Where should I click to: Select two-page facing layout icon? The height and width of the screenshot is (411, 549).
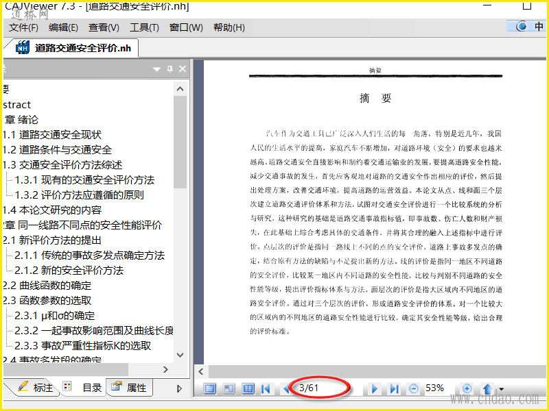248,388
